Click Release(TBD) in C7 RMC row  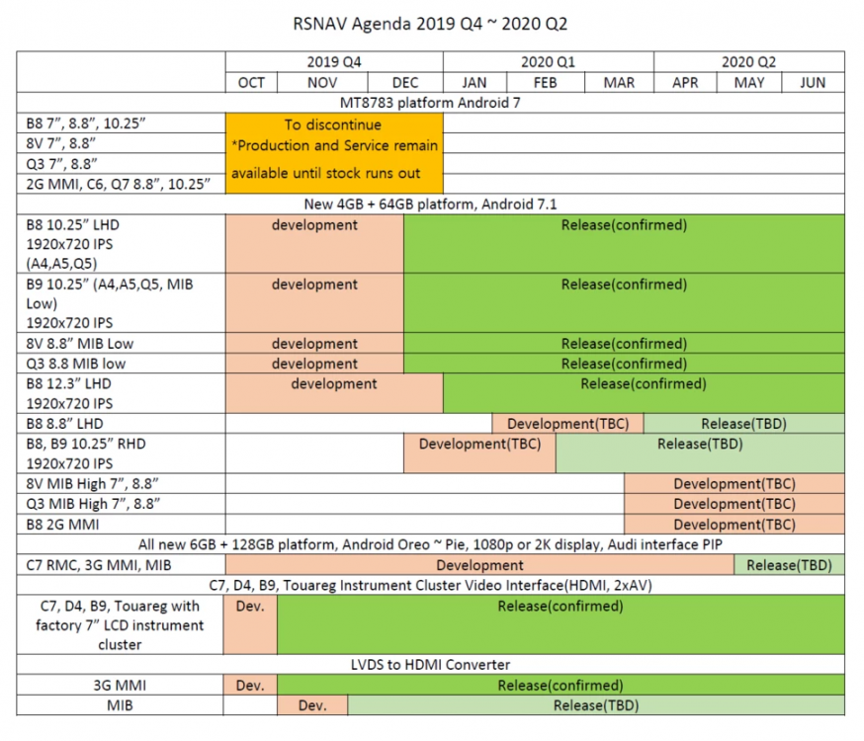[x=789, y=565]
